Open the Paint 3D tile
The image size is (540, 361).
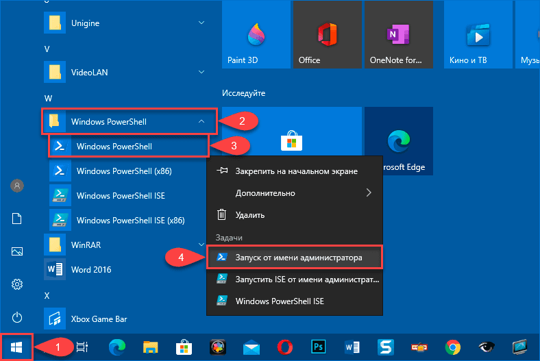[x=256, y=34]
